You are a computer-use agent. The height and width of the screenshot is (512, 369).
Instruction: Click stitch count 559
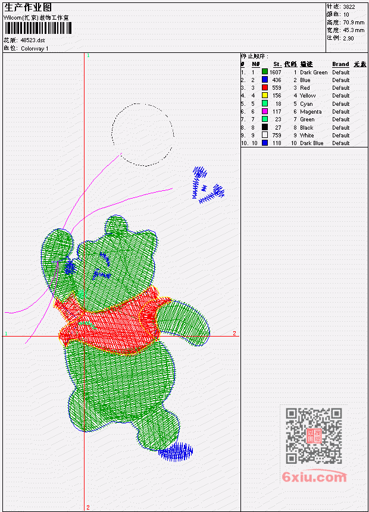click(x=277, y=88)
